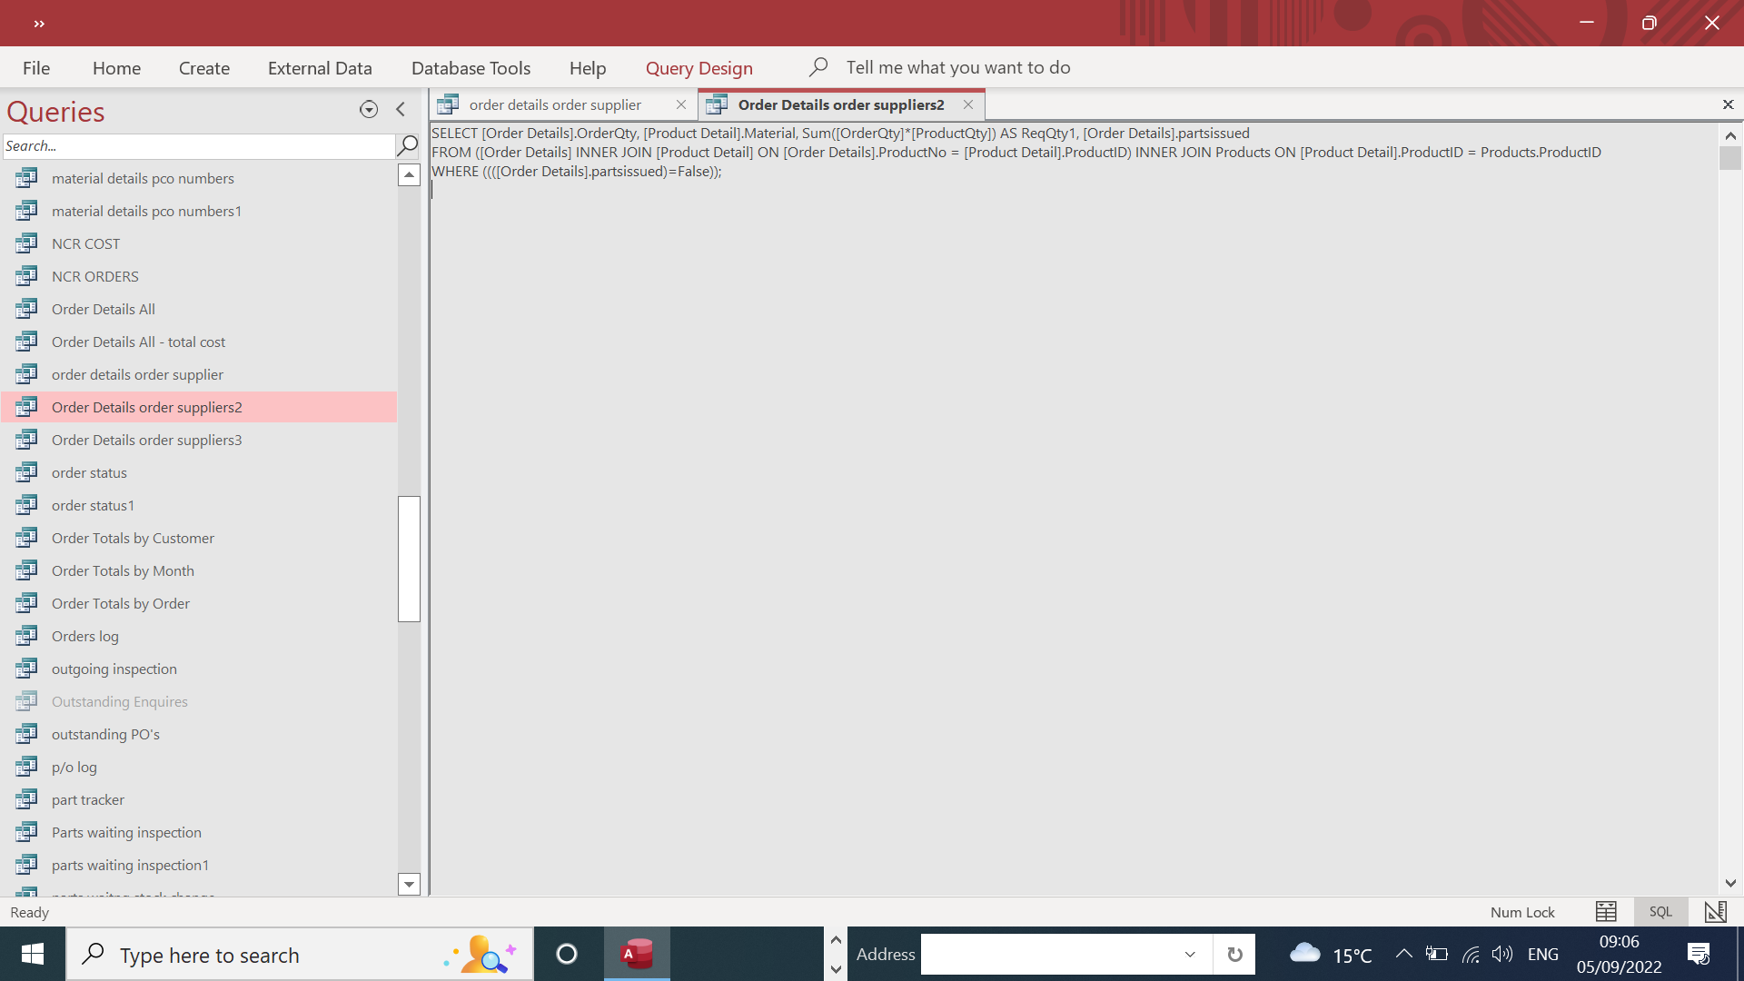Viewport: 1744px width, 981px height.
Task: Click the outstanding PO's query icon
Action: pyautogui.click(x=26, y=734)
